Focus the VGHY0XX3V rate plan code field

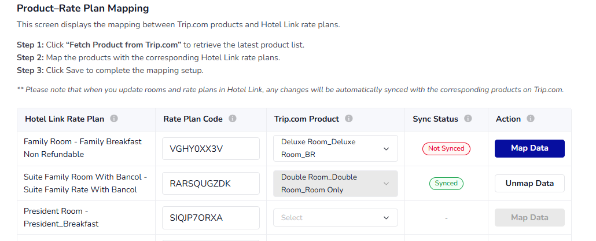coord(211,148)
